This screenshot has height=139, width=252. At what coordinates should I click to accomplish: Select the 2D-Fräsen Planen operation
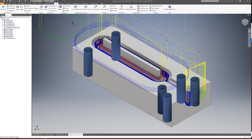pyautogui.click(x=46, y=7)
